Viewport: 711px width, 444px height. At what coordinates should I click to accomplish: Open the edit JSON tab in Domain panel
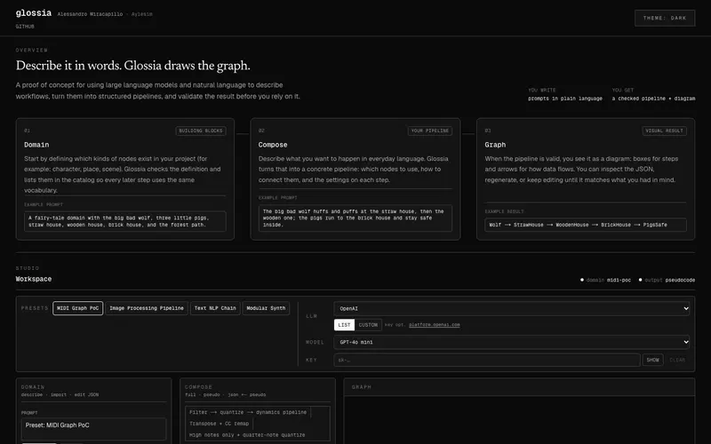tap(86, 394)
